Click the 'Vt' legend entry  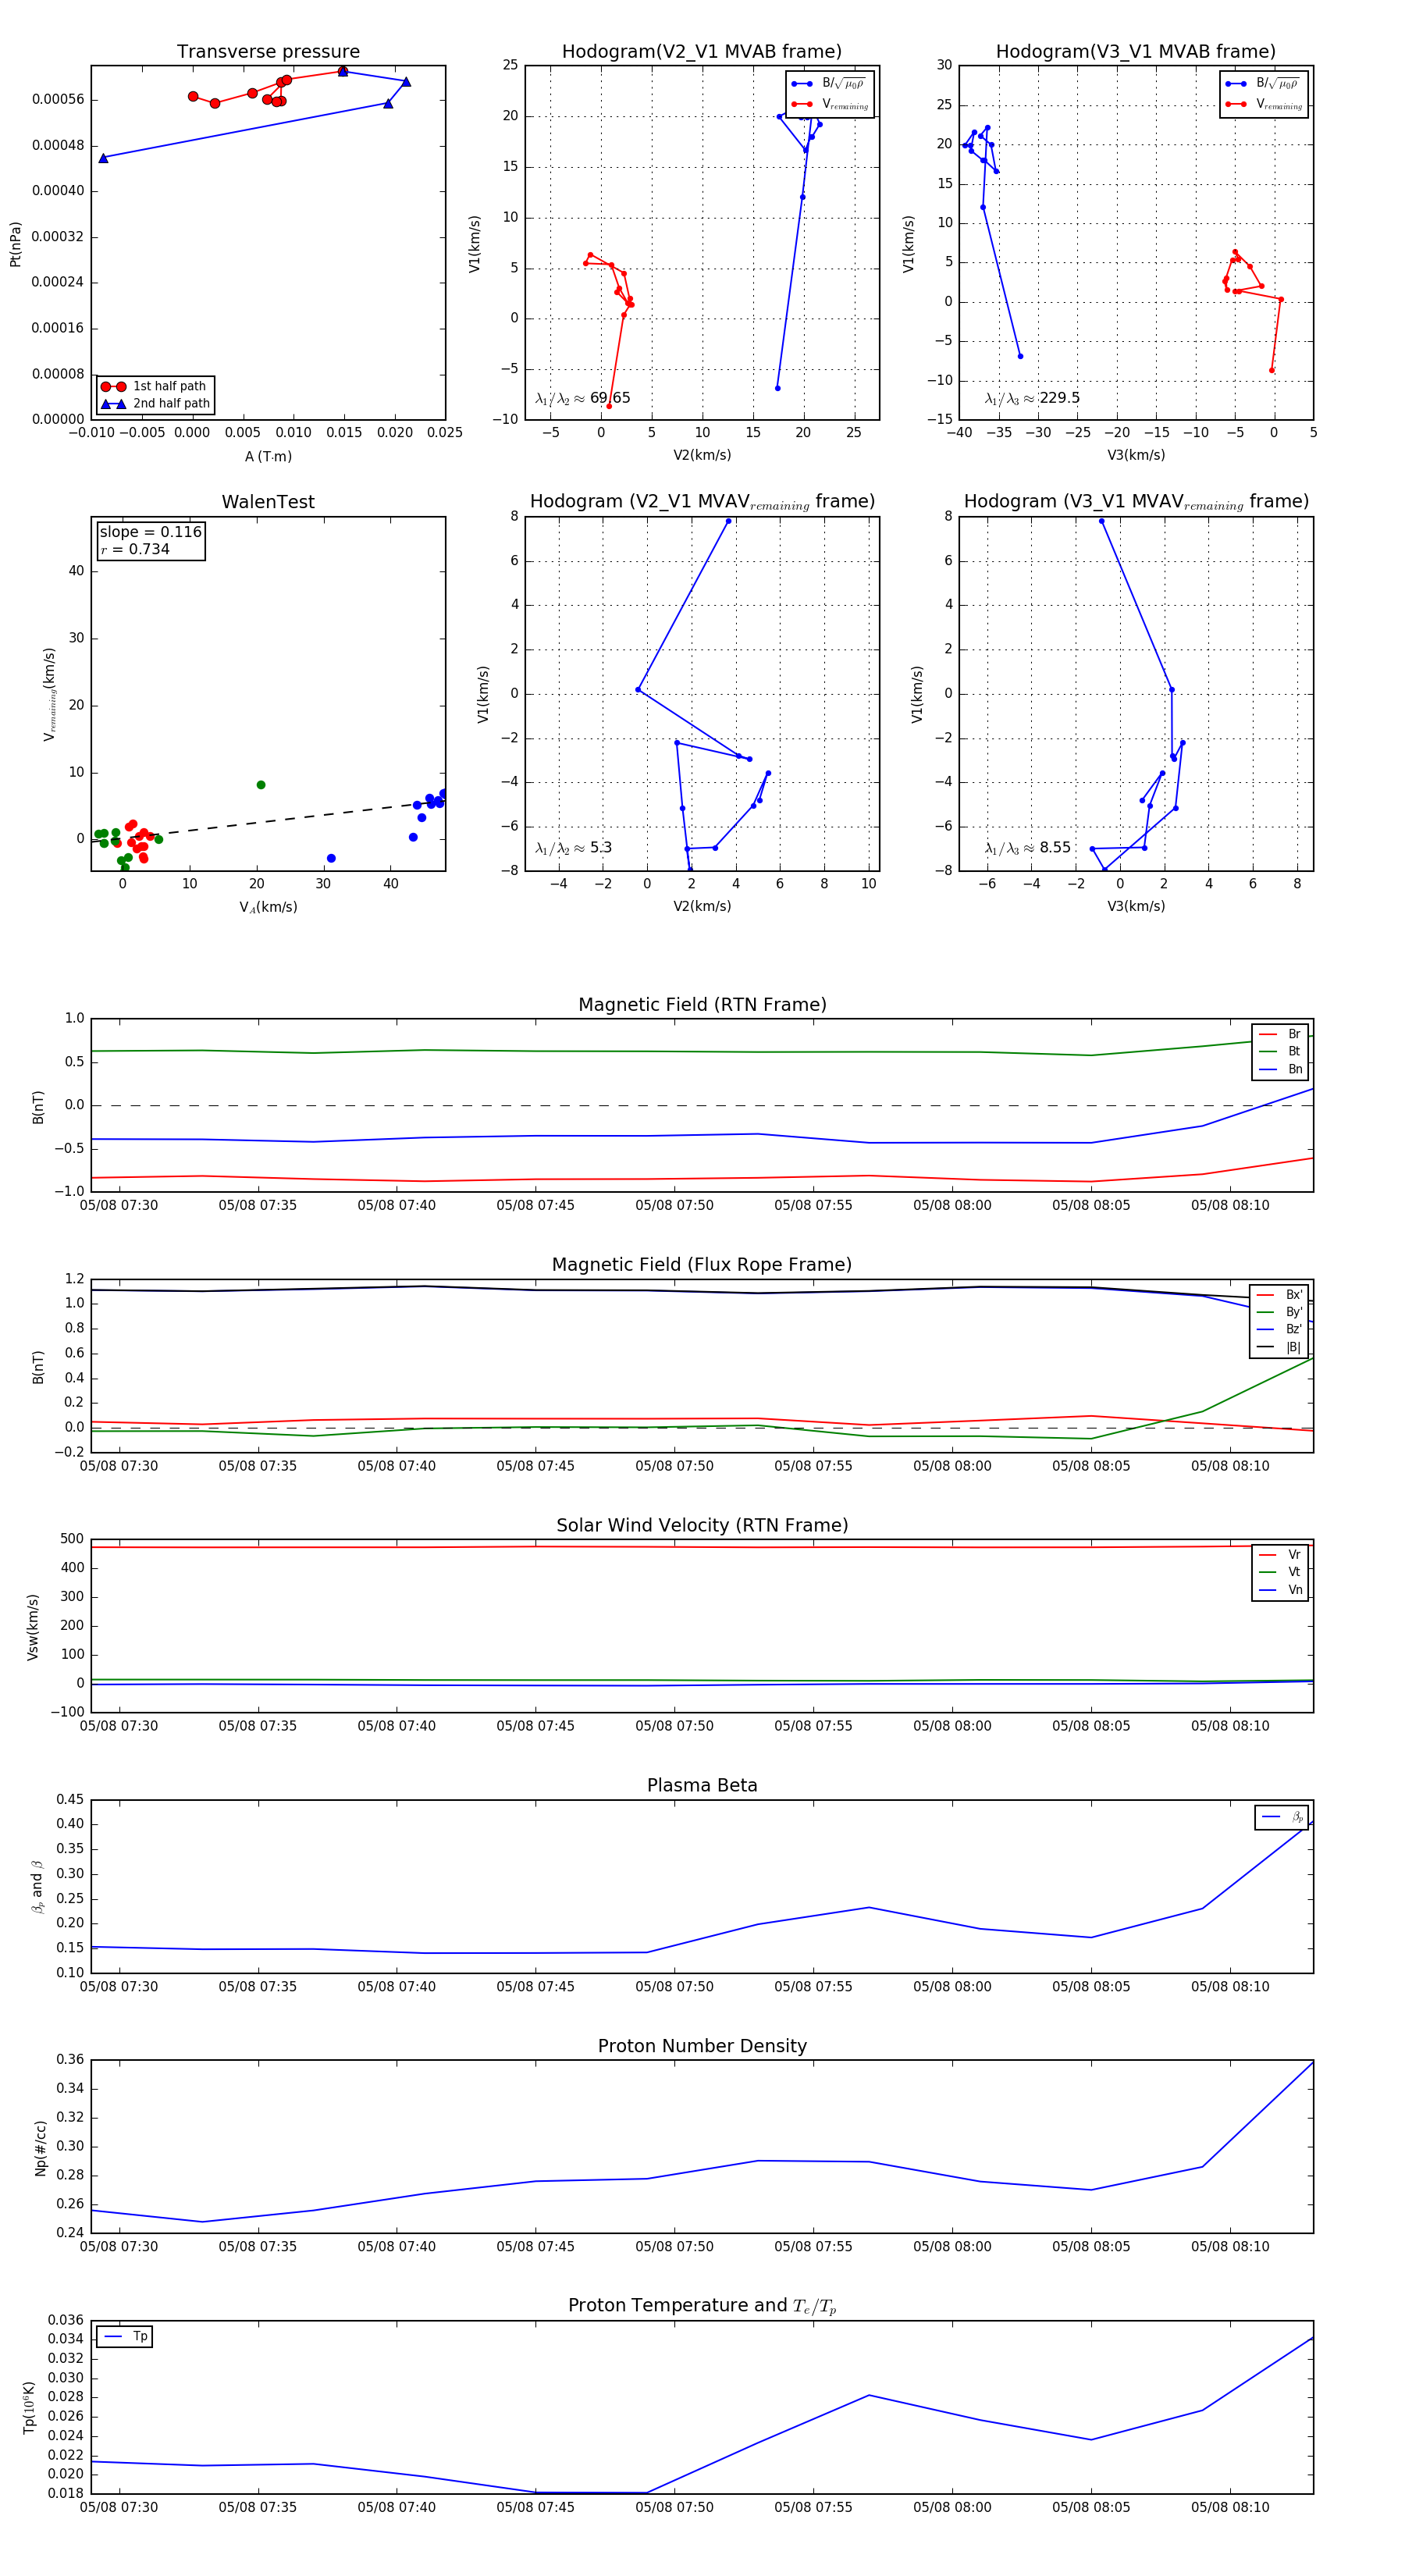1281,1572
